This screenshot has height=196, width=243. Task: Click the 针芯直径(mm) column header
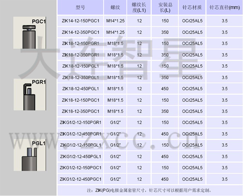[224, 8]
